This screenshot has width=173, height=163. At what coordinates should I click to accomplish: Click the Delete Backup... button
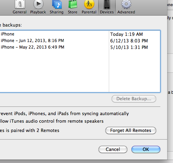134,99
